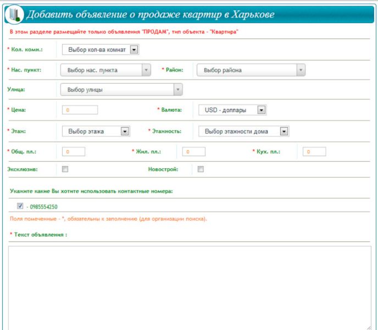Click the phone number 0985554250 text
This screenshot has width=378, height=330.
42,207
